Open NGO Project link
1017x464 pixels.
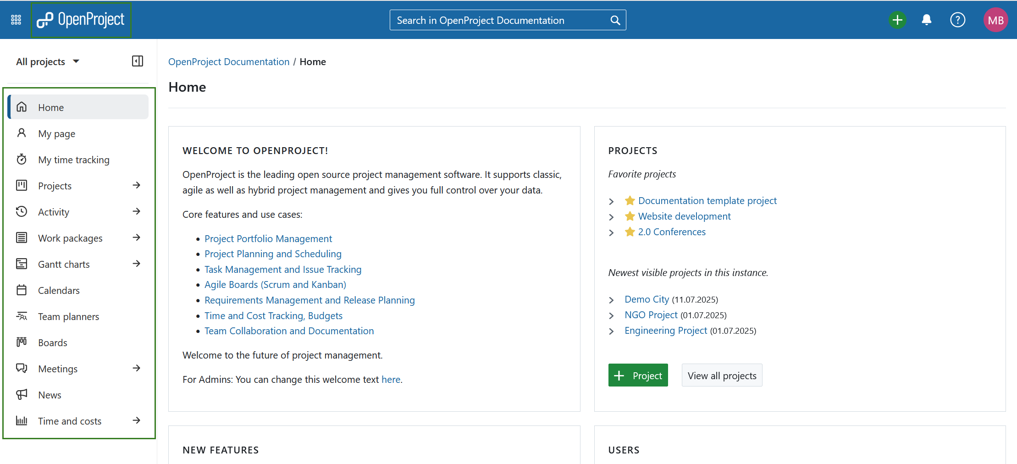coord(651,315)
